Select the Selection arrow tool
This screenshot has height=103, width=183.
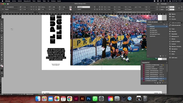point(2,22)
